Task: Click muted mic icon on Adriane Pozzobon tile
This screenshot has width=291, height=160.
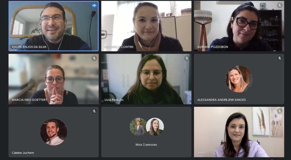Action: pyautogui.click(x=280, y=5)
